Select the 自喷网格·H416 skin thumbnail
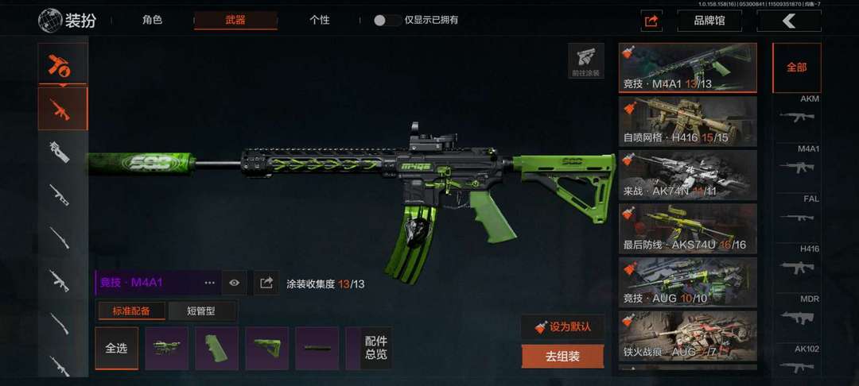 687,122
